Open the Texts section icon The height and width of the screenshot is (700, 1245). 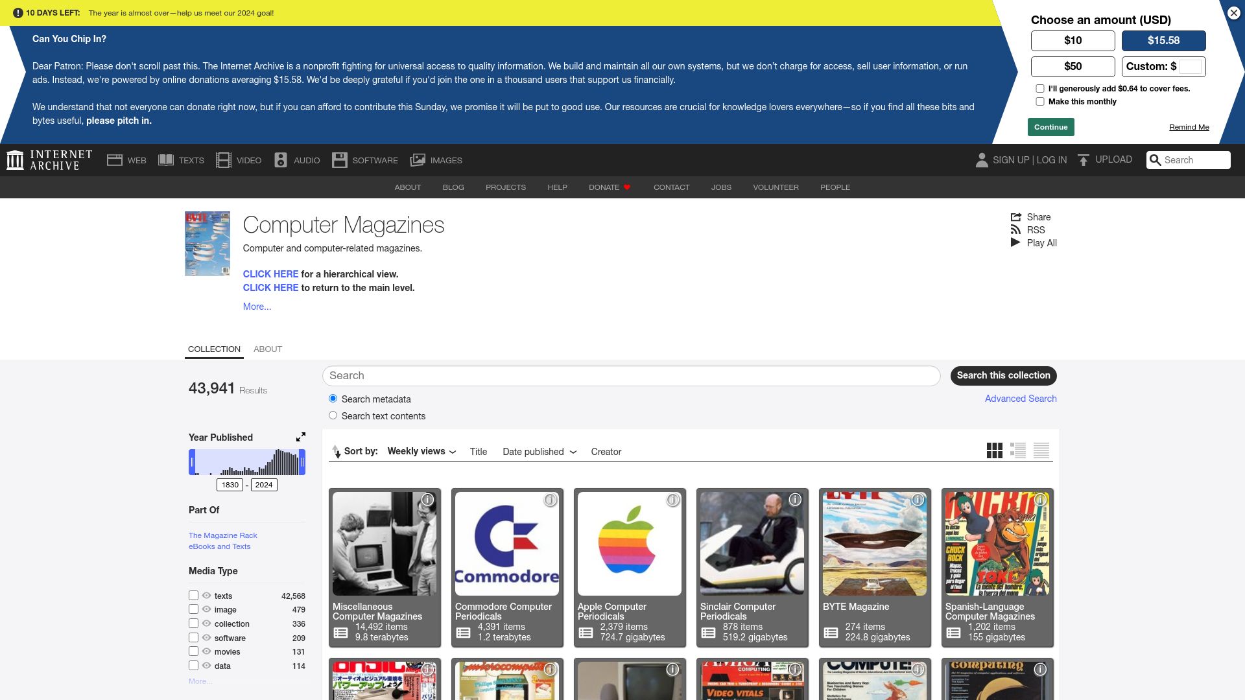click(x=166, y=160)
